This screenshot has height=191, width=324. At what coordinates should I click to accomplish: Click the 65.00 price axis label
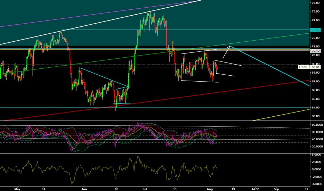click(x=316, y=99)
